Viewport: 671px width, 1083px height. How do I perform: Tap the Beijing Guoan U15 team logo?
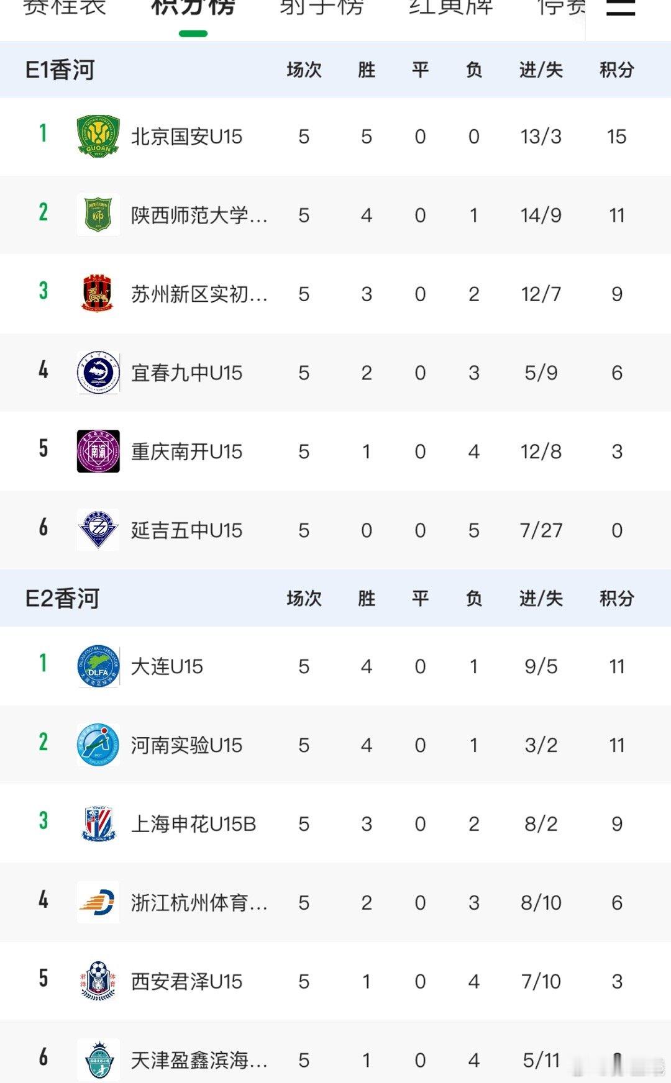point(98,137)
